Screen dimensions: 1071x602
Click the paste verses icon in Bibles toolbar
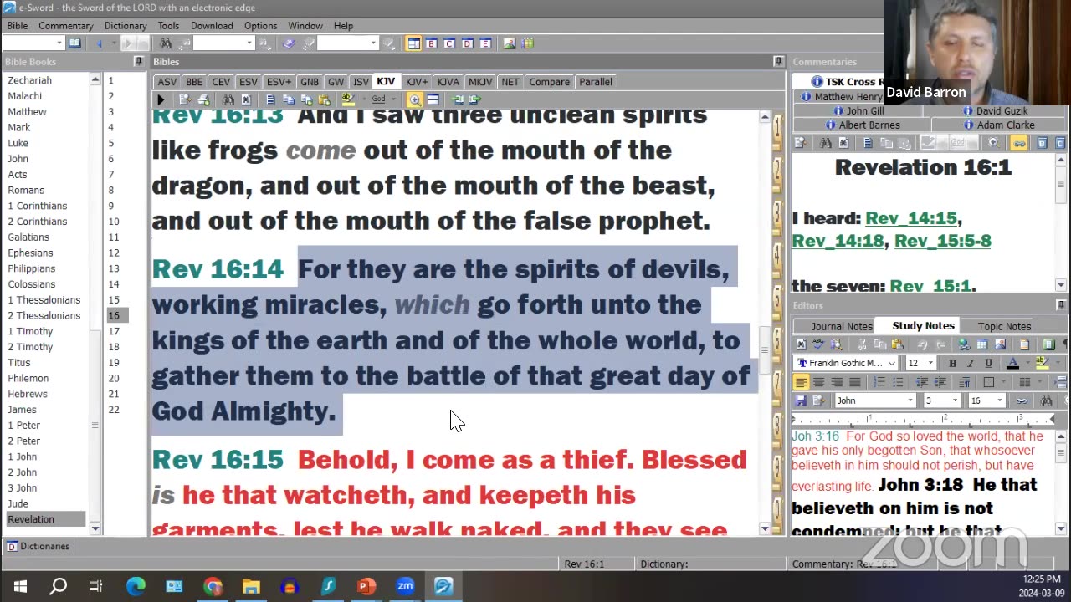(x=324, y=99)
